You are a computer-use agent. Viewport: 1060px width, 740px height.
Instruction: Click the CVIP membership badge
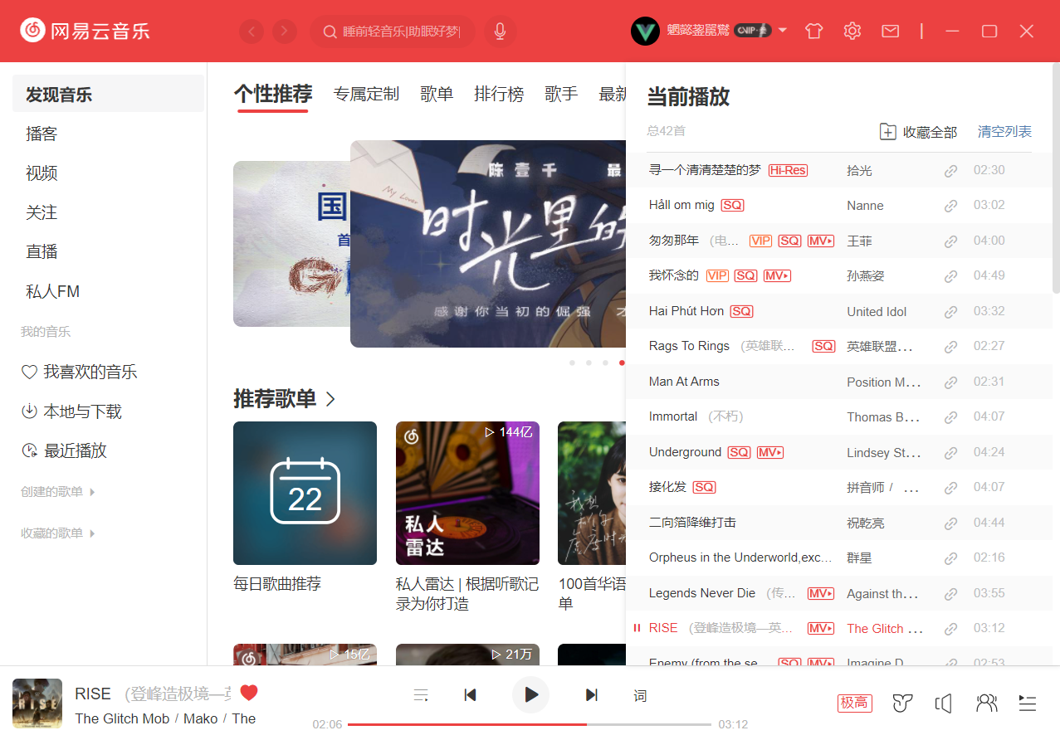752,31
